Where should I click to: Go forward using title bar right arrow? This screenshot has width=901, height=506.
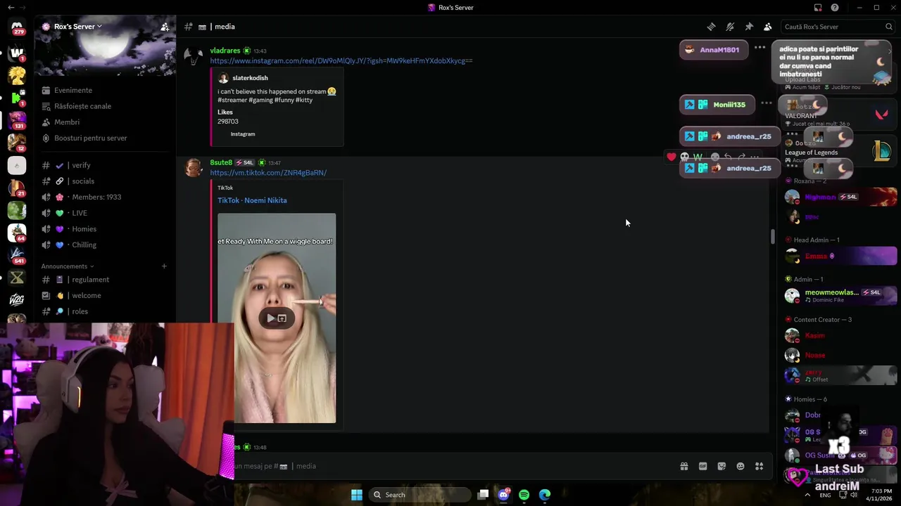point(23,8)
